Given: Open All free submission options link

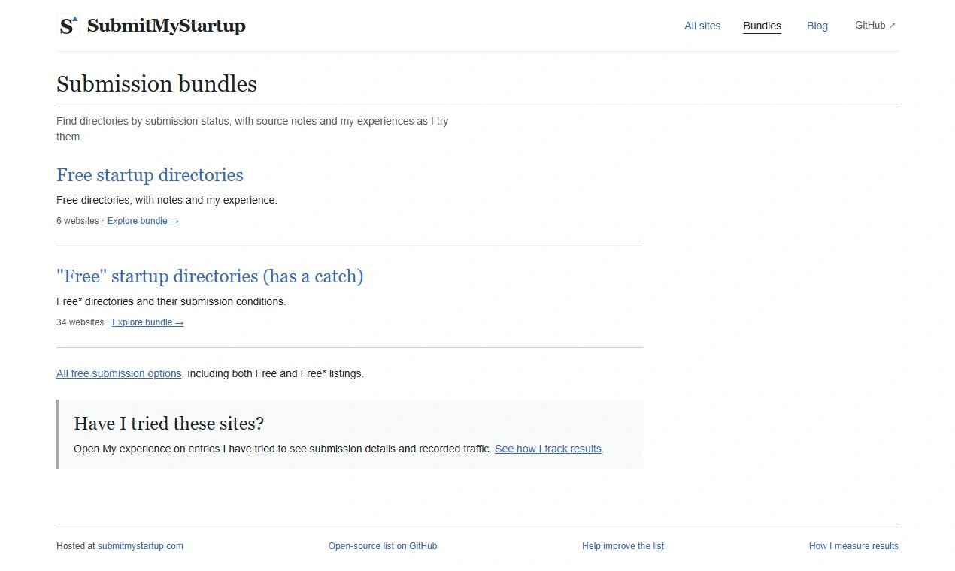Looking at the screenshot, I should click(119, 373).
